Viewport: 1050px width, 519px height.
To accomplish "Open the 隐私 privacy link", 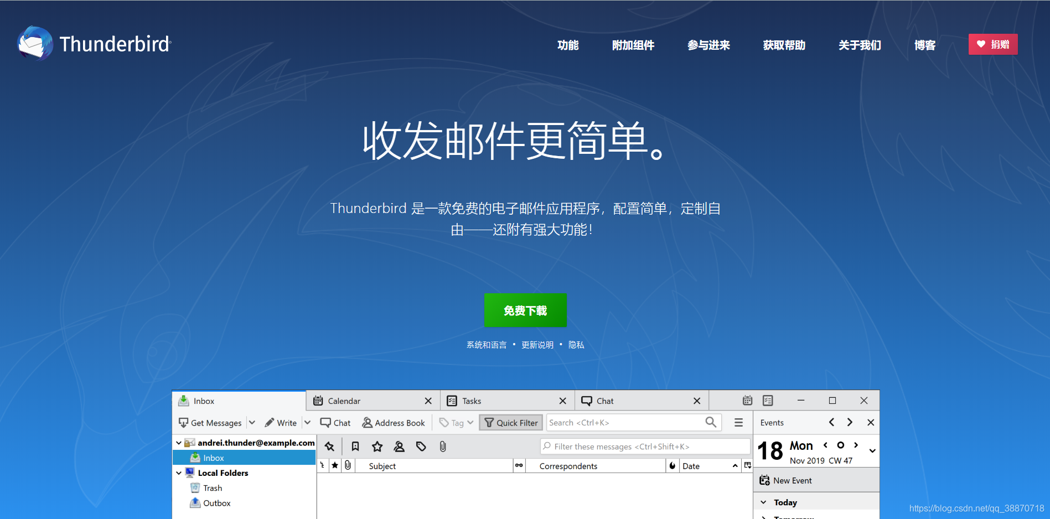I will click(576, 345).
